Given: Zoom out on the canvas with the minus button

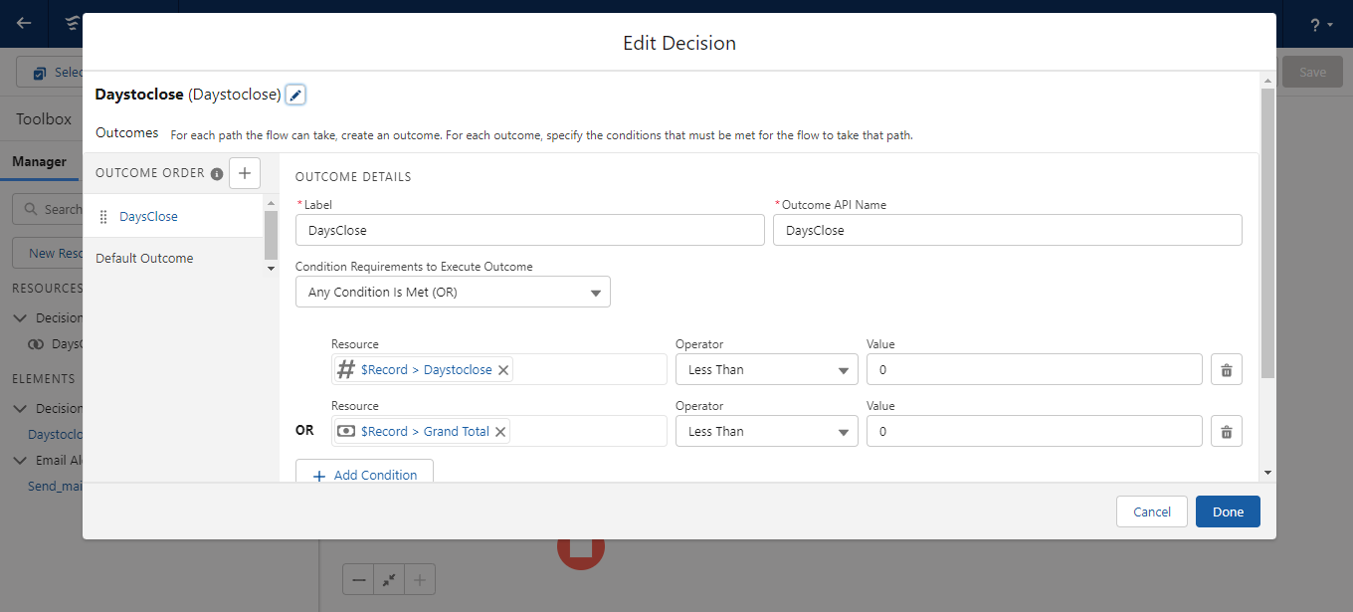Looking at the screenshot, I should pos(359,579).
